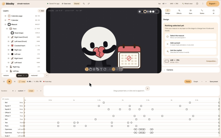Click the crosshair center icon on stage toolbar

(117, 69)
